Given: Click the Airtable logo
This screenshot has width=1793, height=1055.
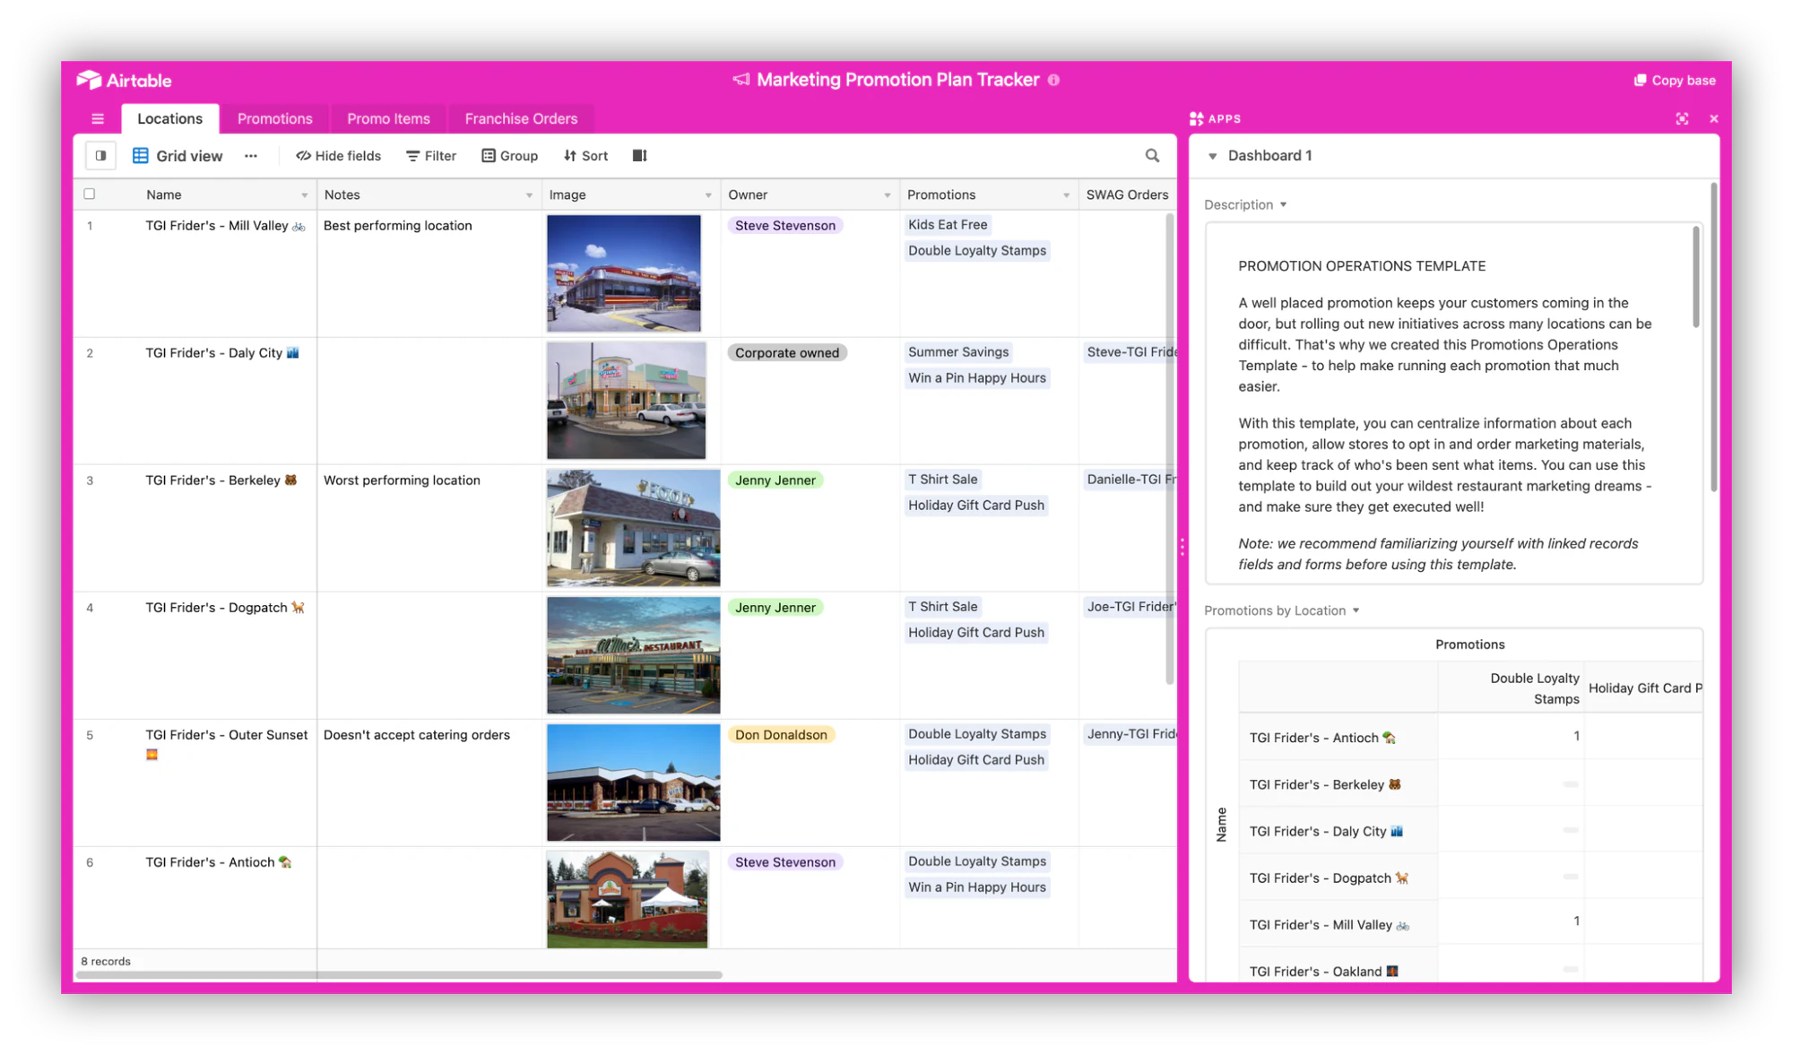Looking at the screenshot, I should (x=124, y=80).
